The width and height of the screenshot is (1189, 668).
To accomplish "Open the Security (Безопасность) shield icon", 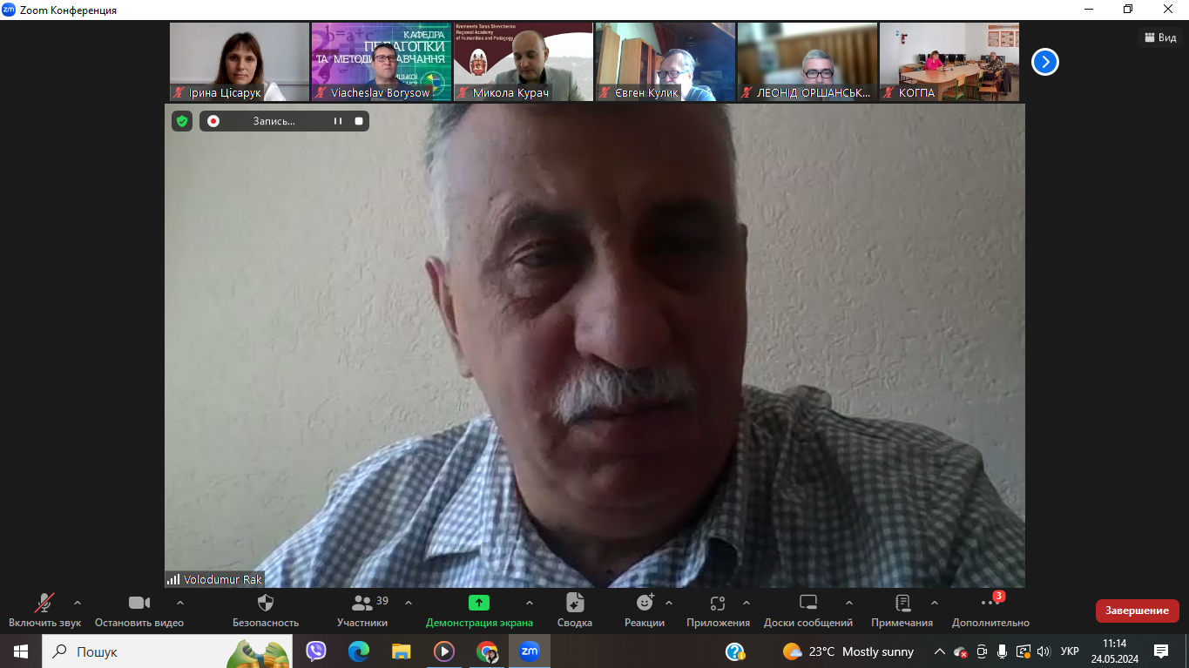I will [x=266, y=604].
